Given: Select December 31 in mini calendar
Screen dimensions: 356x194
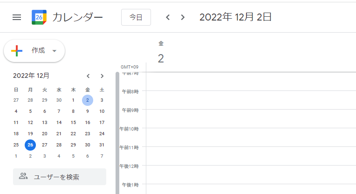Looking at the screenshot, I should click(102, 145).
